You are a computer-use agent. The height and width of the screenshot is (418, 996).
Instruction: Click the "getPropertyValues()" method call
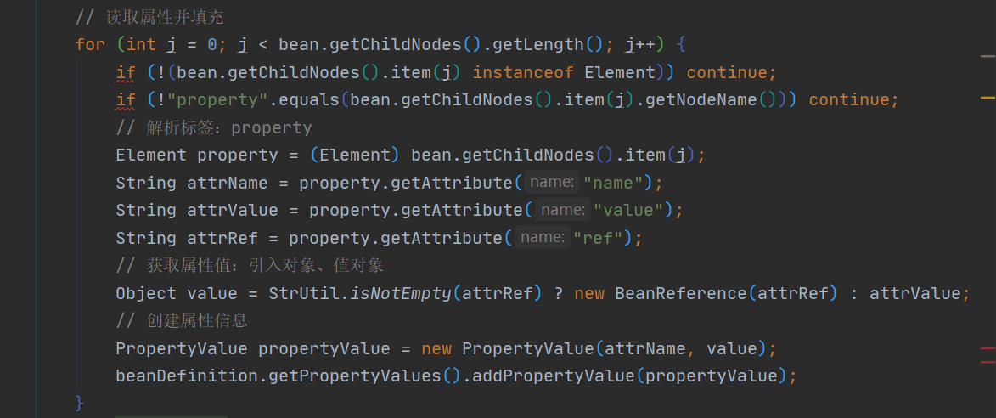pyautogui.click(x=364, y=376)
